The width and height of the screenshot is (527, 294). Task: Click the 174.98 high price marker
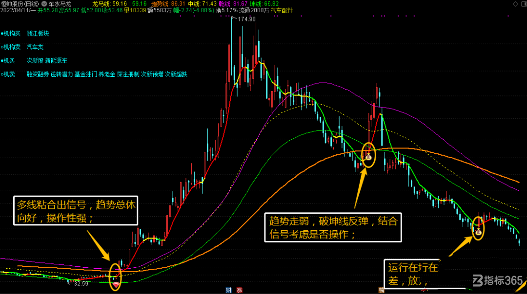pos(247,19)
